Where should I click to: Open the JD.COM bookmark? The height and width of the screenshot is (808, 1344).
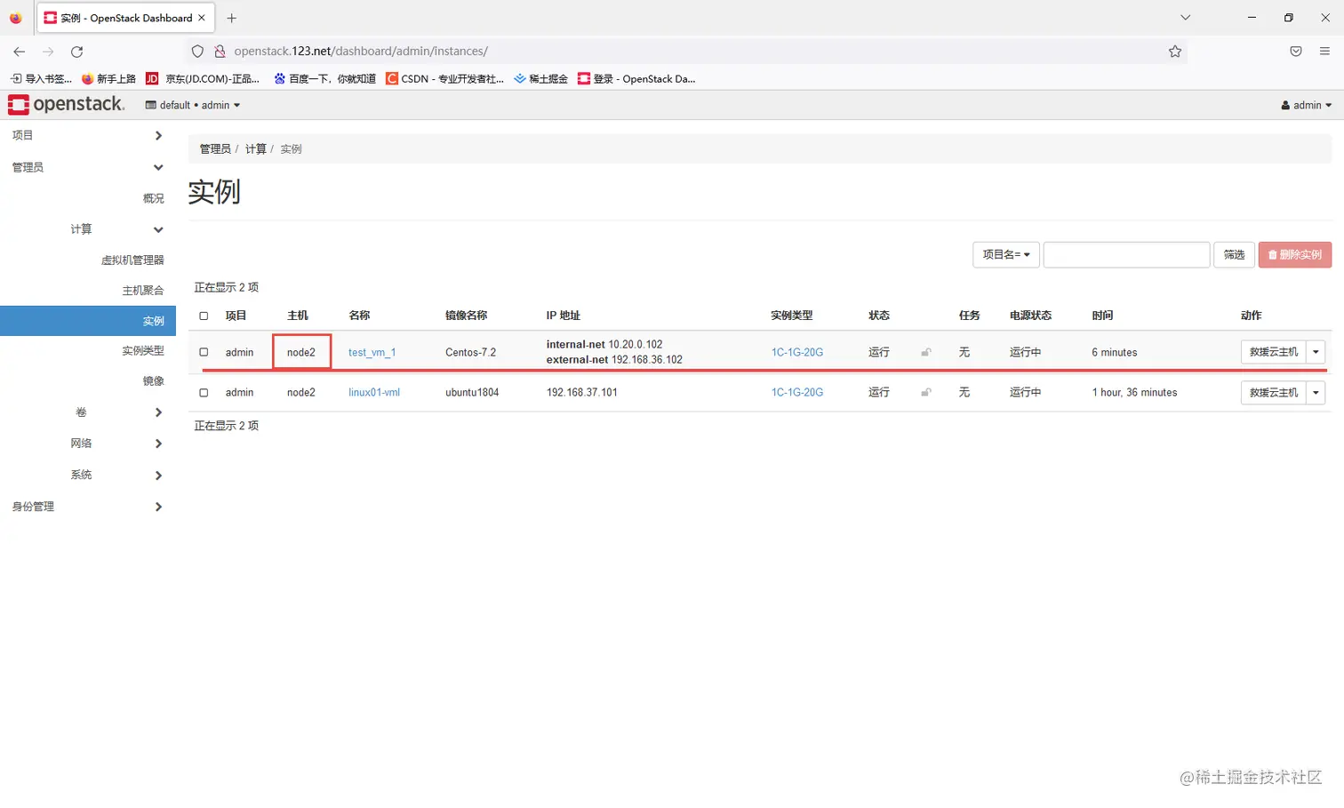[x=203, y=79]
